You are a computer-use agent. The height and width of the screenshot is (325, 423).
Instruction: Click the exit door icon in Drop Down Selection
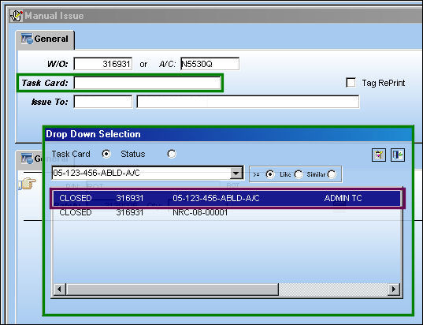pos(398,155)
